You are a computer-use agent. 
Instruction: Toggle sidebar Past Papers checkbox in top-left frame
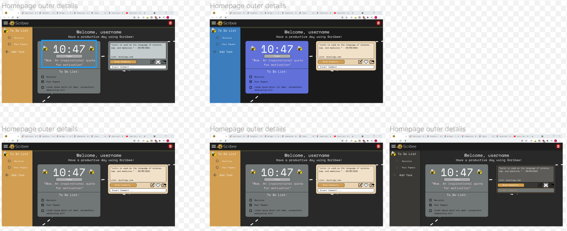pos(9,44)
